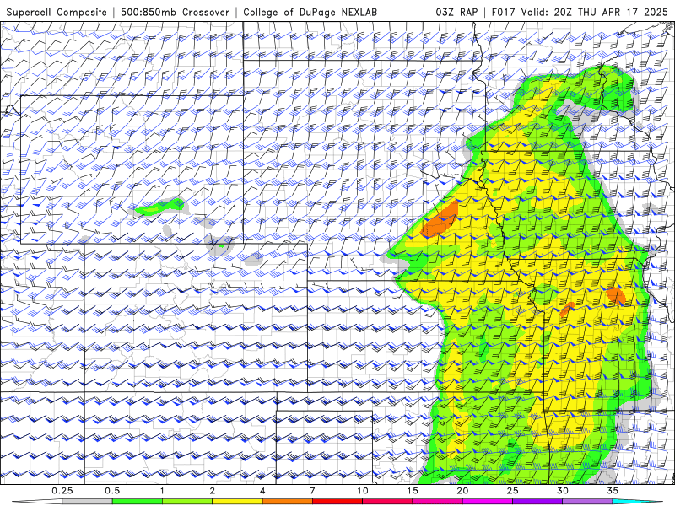Viewport: 675px width, 506px height.
Task: Select the magenta 15–20 legend color segment
Action: point(437,502)
